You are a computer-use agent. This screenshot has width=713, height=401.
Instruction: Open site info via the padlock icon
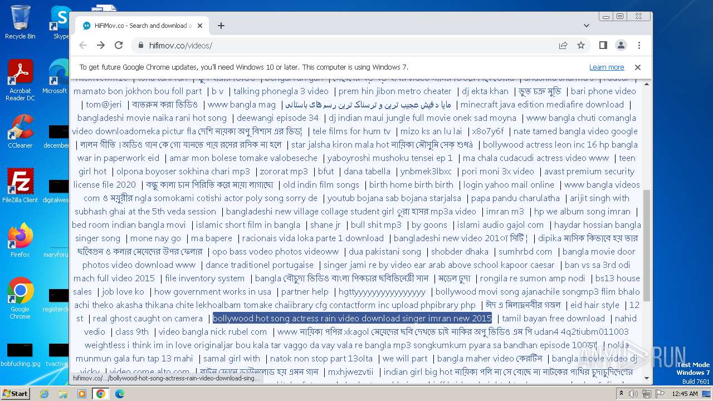click(140, 46)
